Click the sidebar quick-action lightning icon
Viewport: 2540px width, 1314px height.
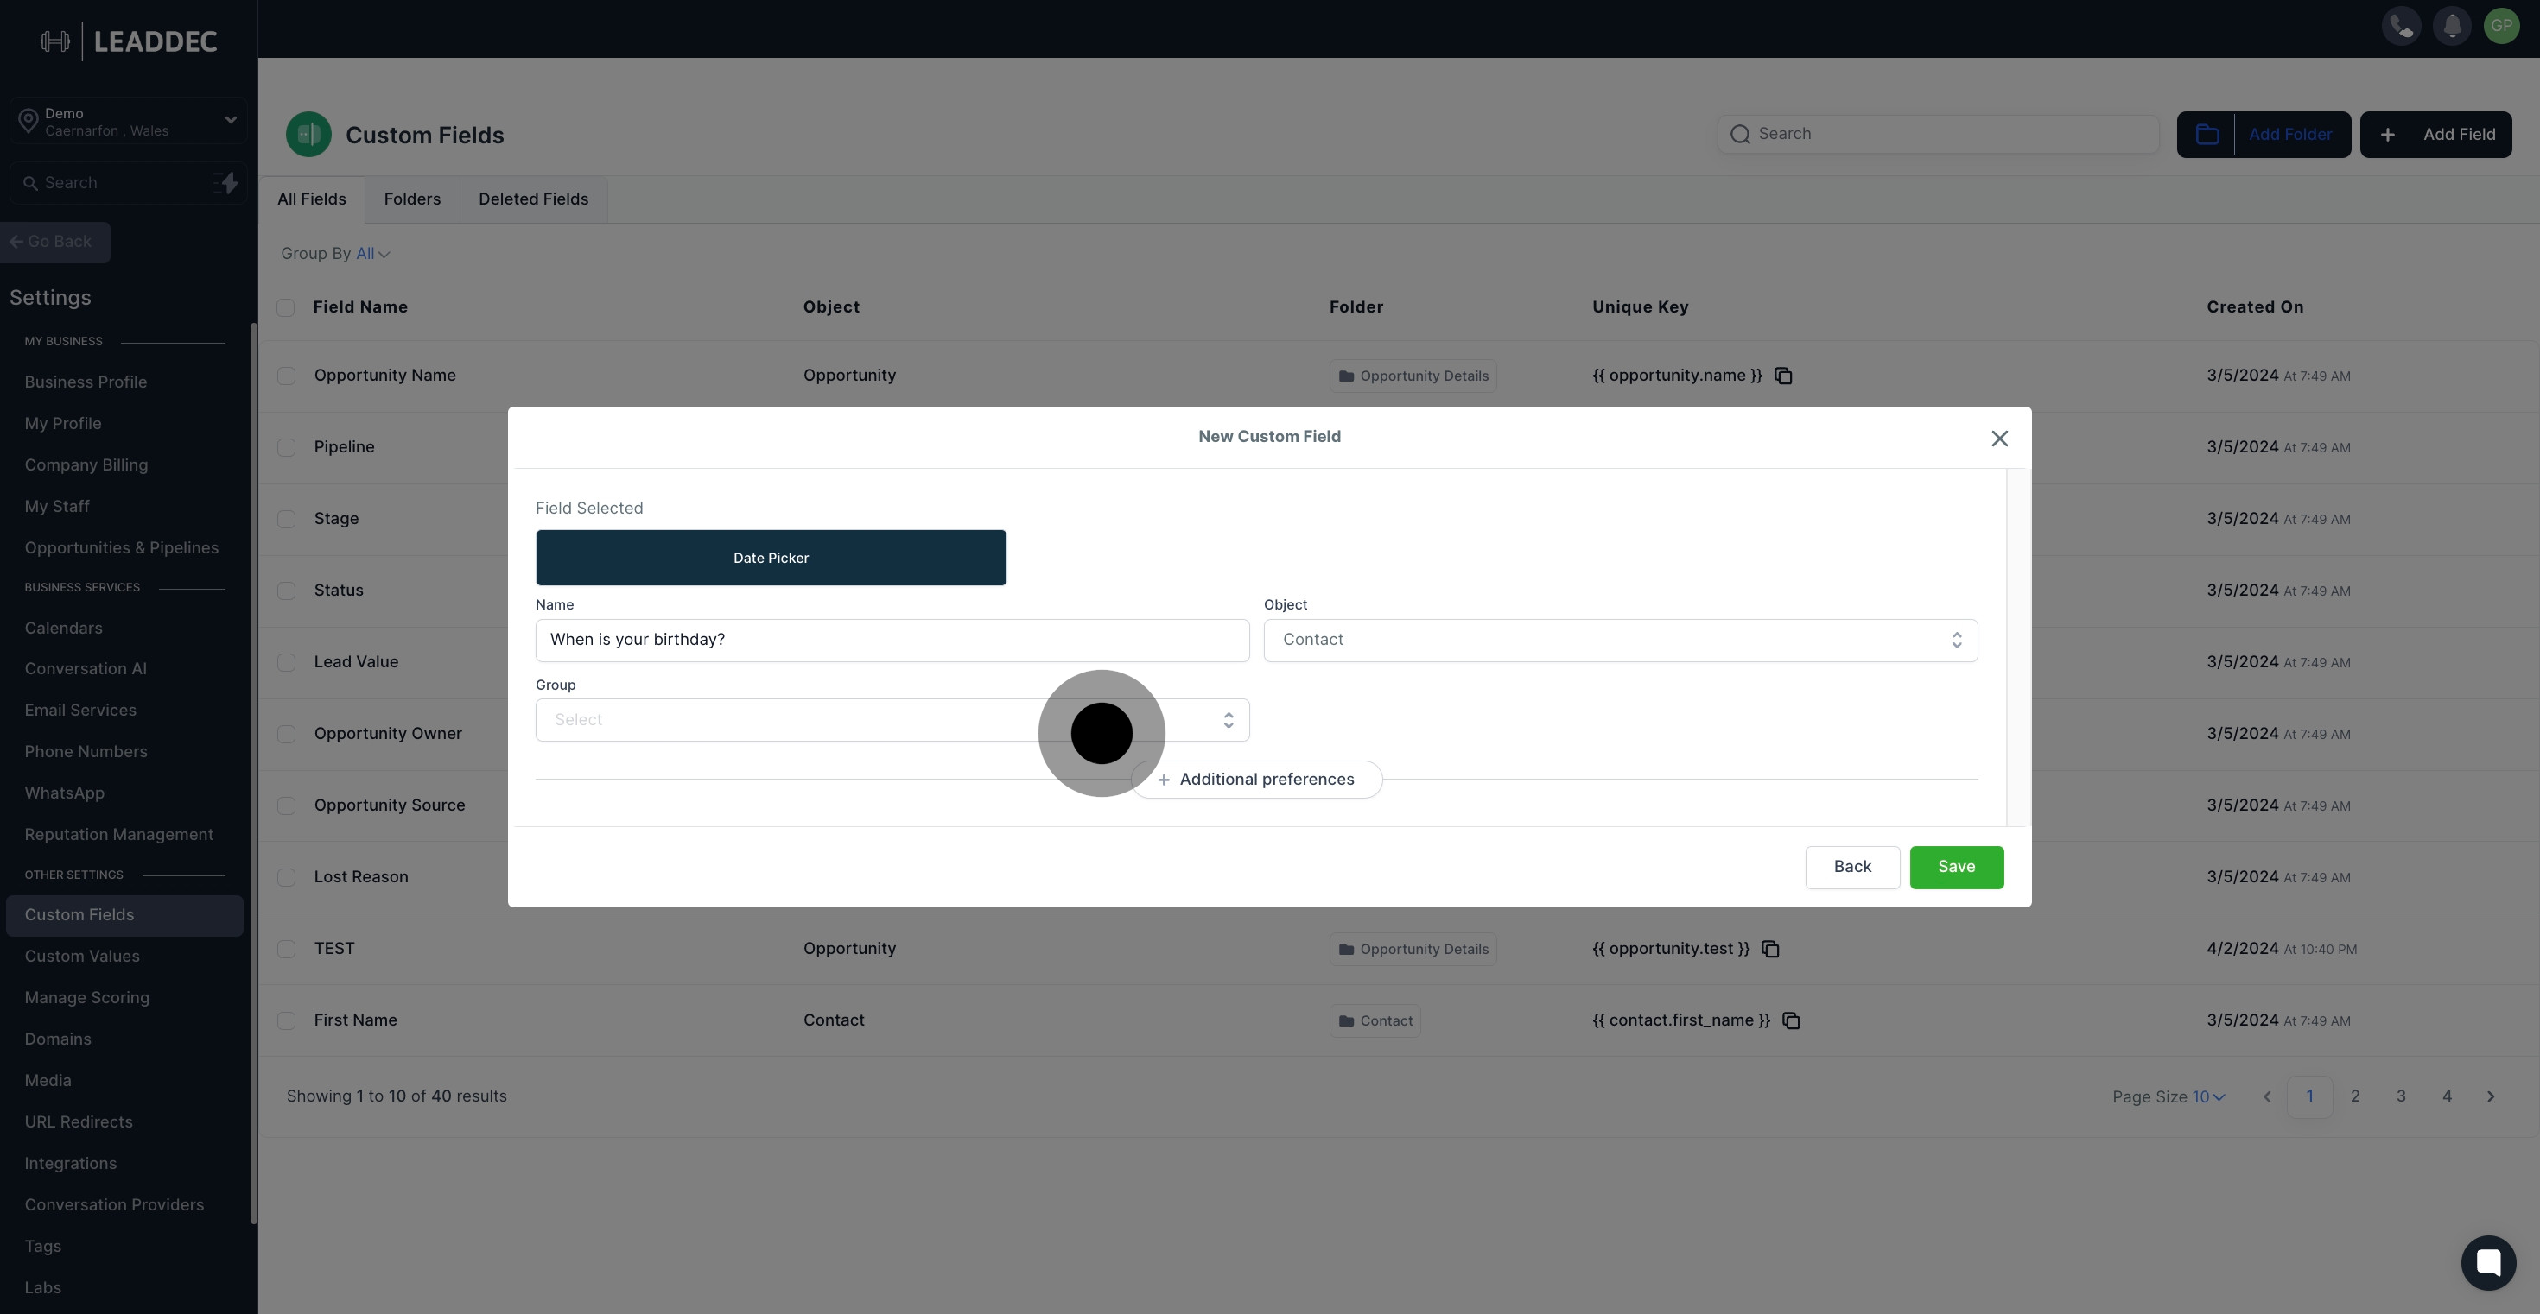coord(225,183)
